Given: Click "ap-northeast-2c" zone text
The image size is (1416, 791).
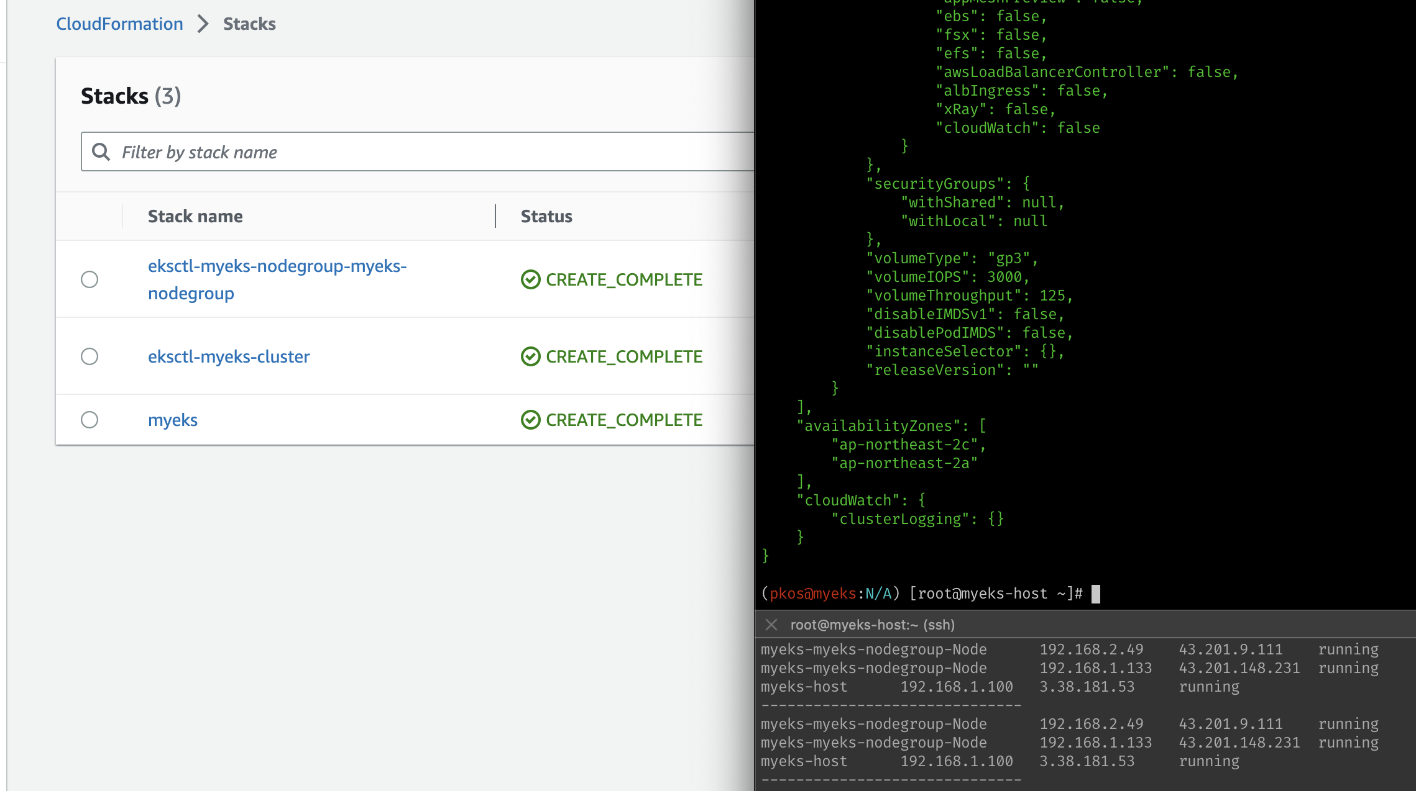Looking at the screenshot, I should point(909,445).
